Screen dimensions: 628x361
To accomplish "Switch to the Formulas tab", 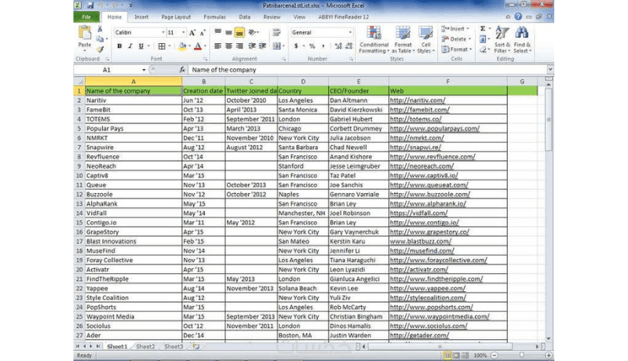I will 214,16.
